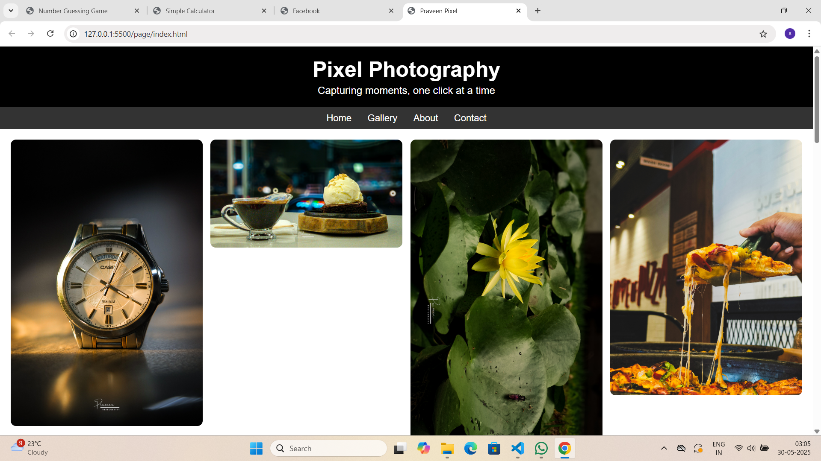
Task: Go to About page link
Action: (x=425, y=118)
